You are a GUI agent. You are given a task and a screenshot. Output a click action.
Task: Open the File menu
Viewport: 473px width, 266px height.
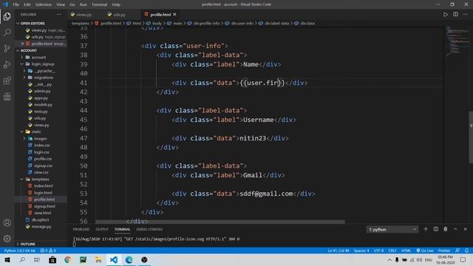[16, 4]
